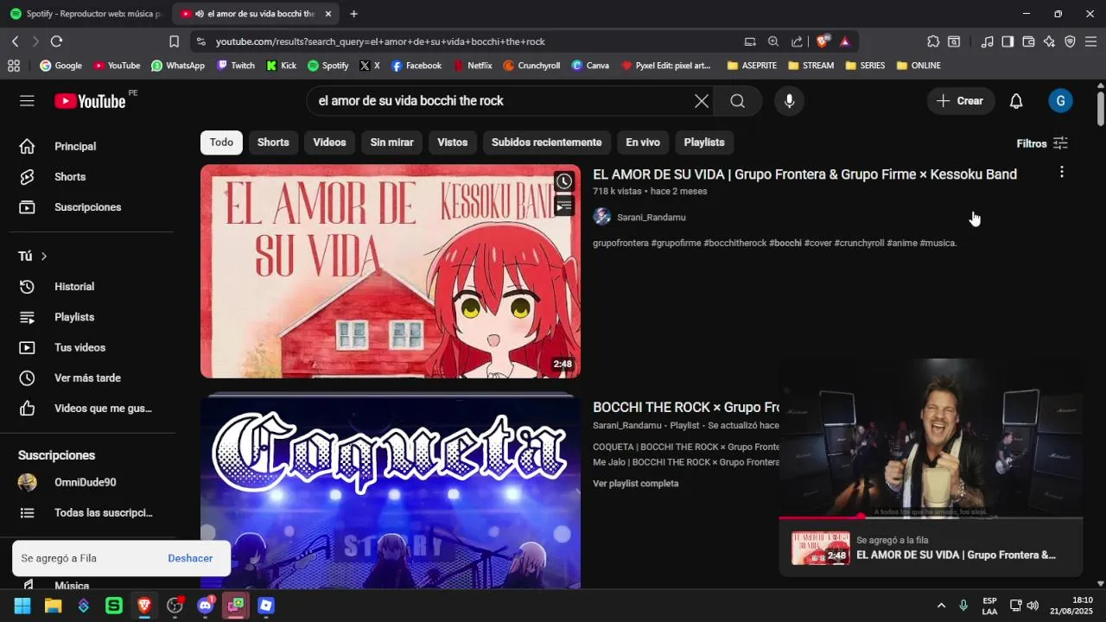Viewport: 1106px width, 622px height.
Task: Open a new browser tab
Action: tap(353, 14)
